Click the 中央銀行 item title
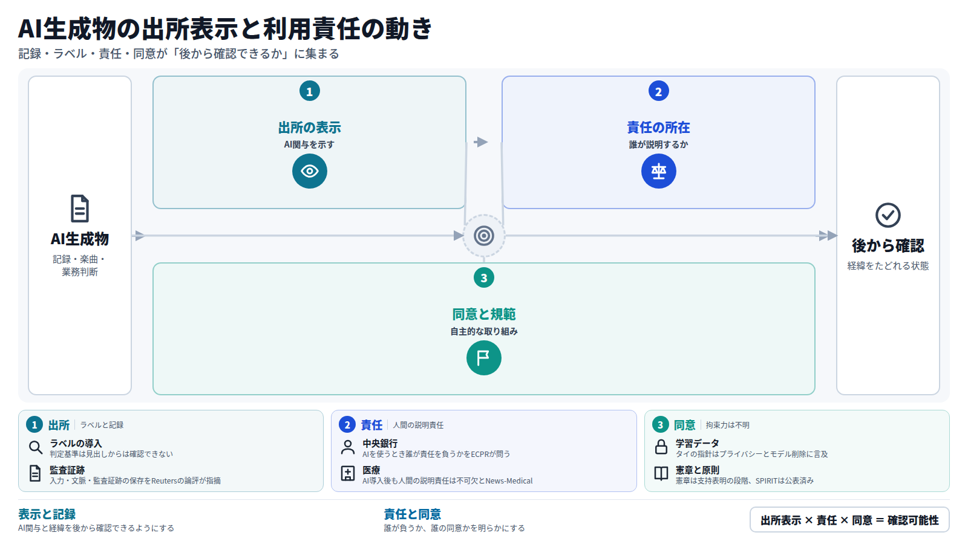The image size is (968, 544). [x=380, y=444]
